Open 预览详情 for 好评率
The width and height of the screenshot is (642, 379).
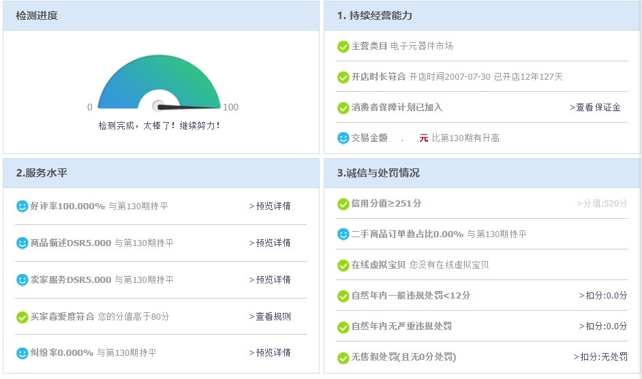[270, 206]
